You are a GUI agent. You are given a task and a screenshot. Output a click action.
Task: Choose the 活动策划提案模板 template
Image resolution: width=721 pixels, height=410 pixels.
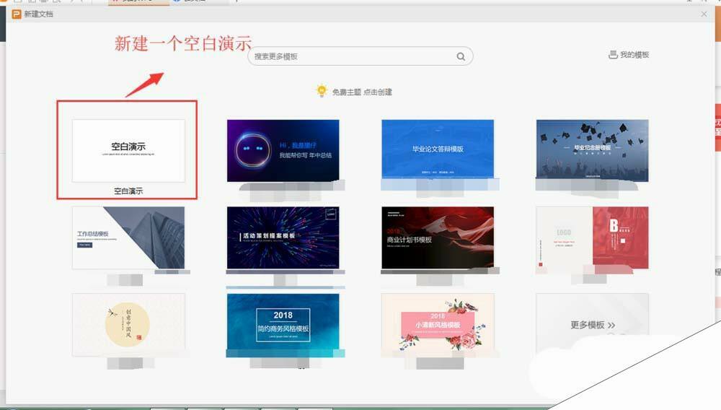tap(283, 237)
